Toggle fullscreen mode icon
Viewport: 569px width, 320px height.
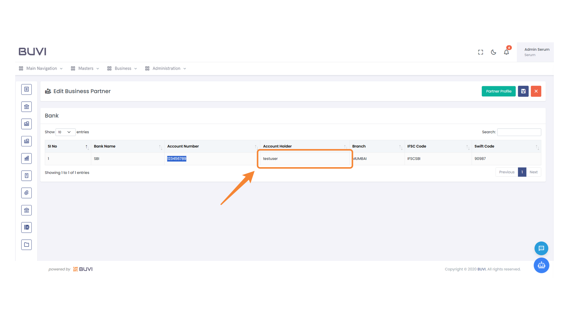click(x=480, y=52)
